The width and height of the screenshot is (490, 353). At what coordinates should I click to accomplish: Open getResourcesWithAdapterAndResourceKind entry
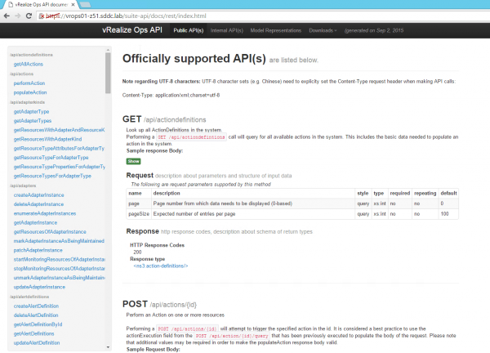click(x=59, y=130)
